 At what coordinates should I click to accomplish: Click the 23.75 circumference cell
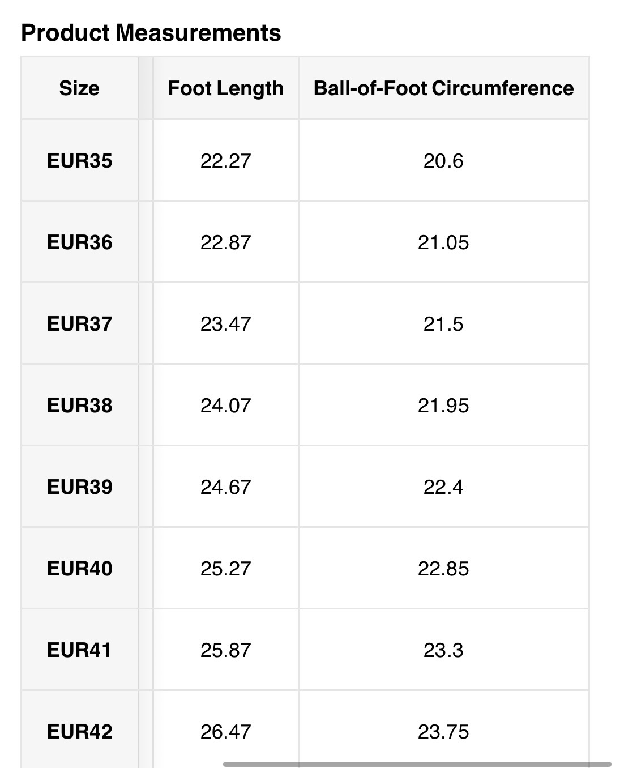pyautogui.click(x=443, y=732)
